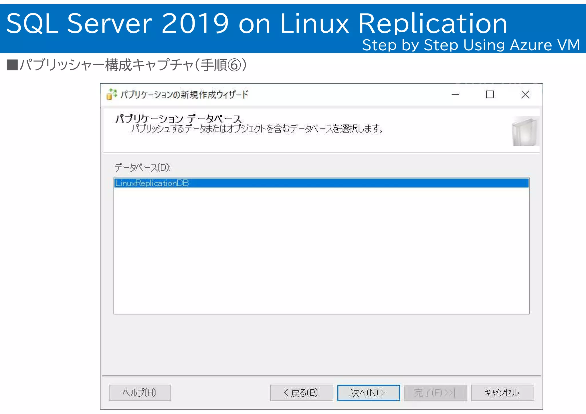Select LinuxReplicationDB in the database list

321,183
